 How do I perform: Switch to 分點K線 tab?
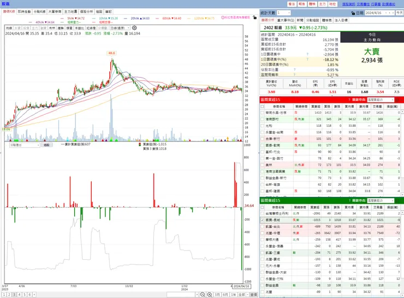39,11
